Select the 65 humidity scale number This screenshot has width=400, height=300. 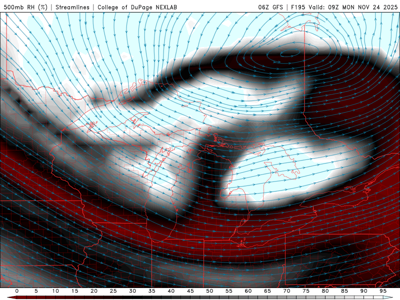(x=267, y=291)
